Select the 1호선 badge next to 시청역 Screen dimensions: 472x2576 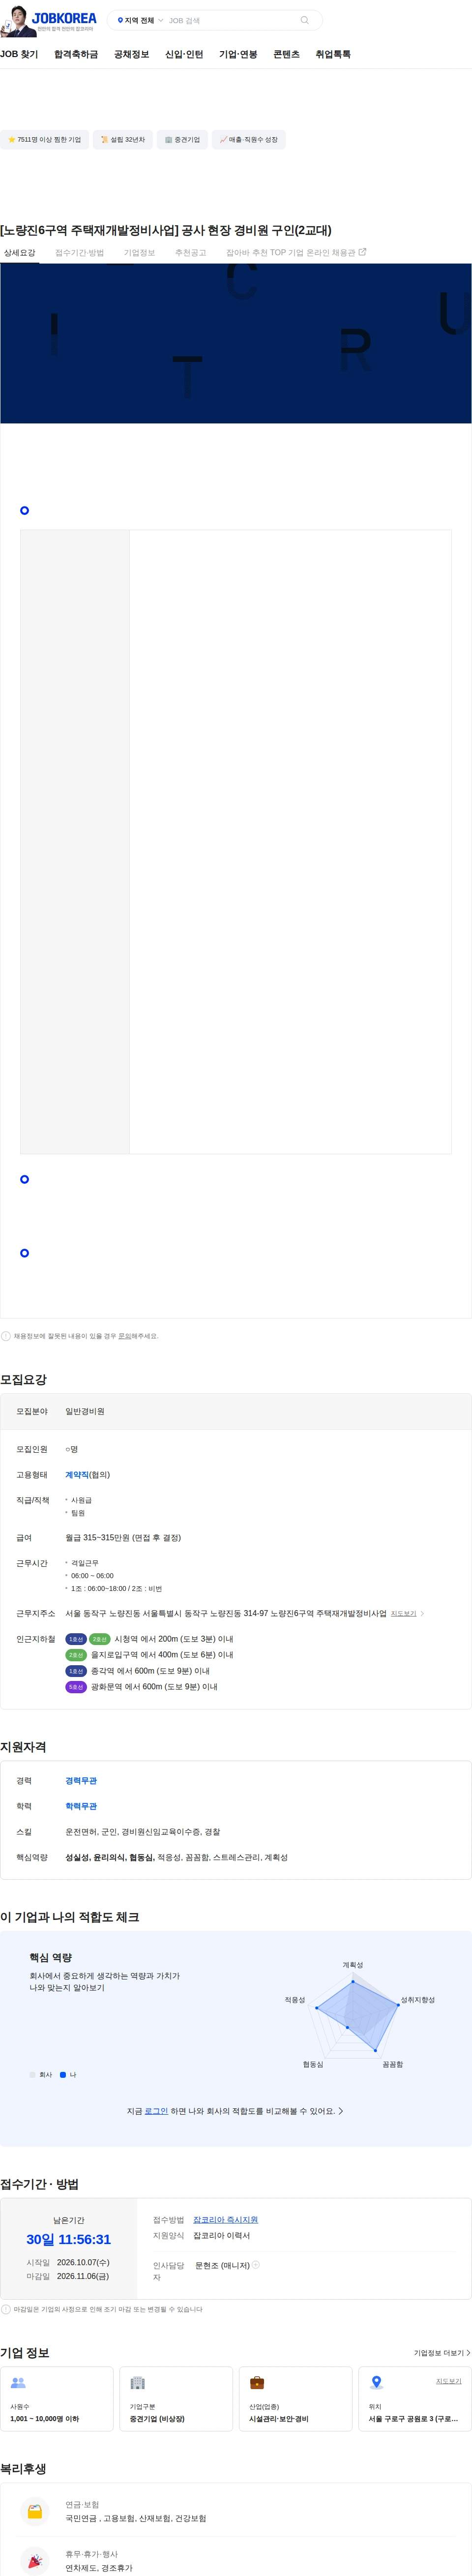[x=76, y=1639]
